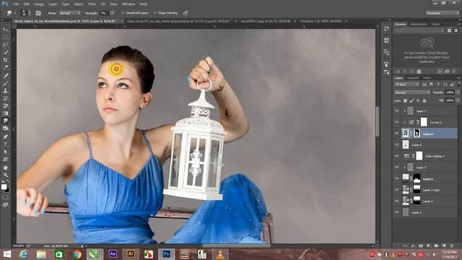The width and height of the screenshot is (462, 260).
Task: Add layer style fx icon
Action: [x=413, y=246]
